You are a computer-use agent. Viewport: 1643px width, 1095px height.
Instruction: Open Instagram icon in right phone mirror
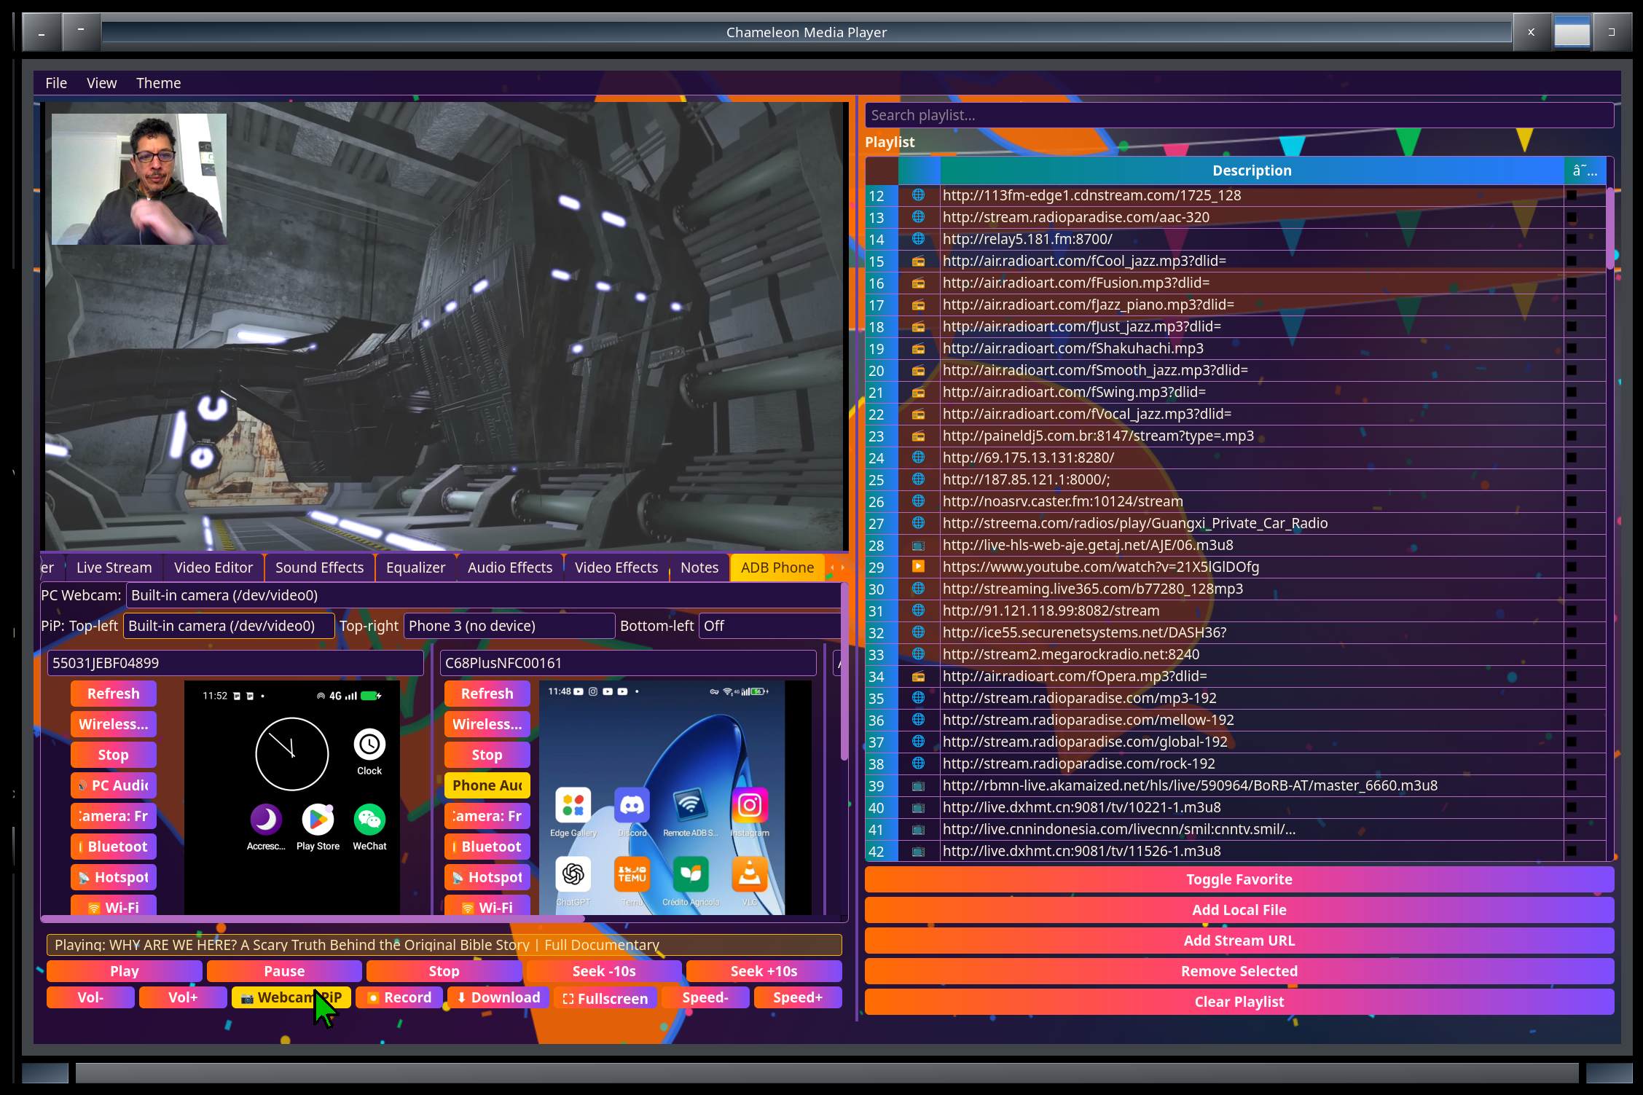click(x=750, y=805)
